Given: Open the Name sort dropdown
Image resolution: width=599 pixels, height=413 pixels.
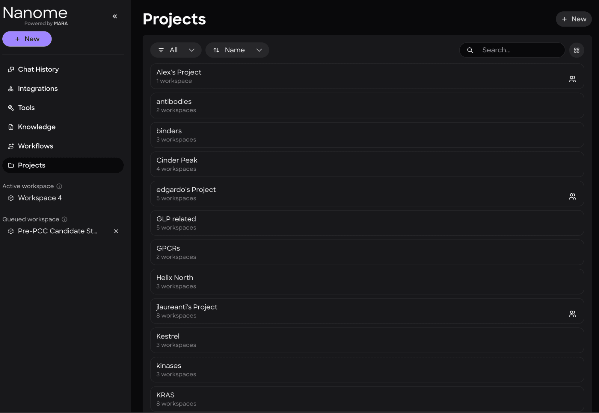Looking at the screenshot, I should click(x=237, y=50).
